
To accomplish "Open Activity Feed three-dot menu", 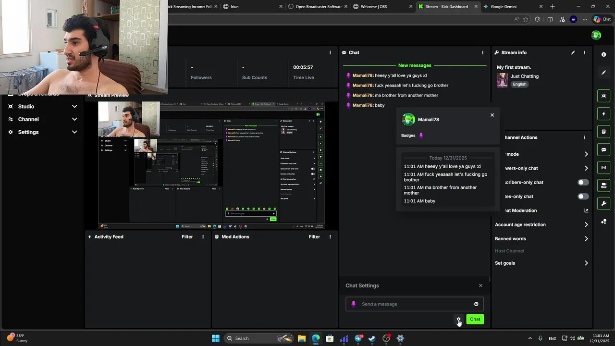I will click(203, 237).
